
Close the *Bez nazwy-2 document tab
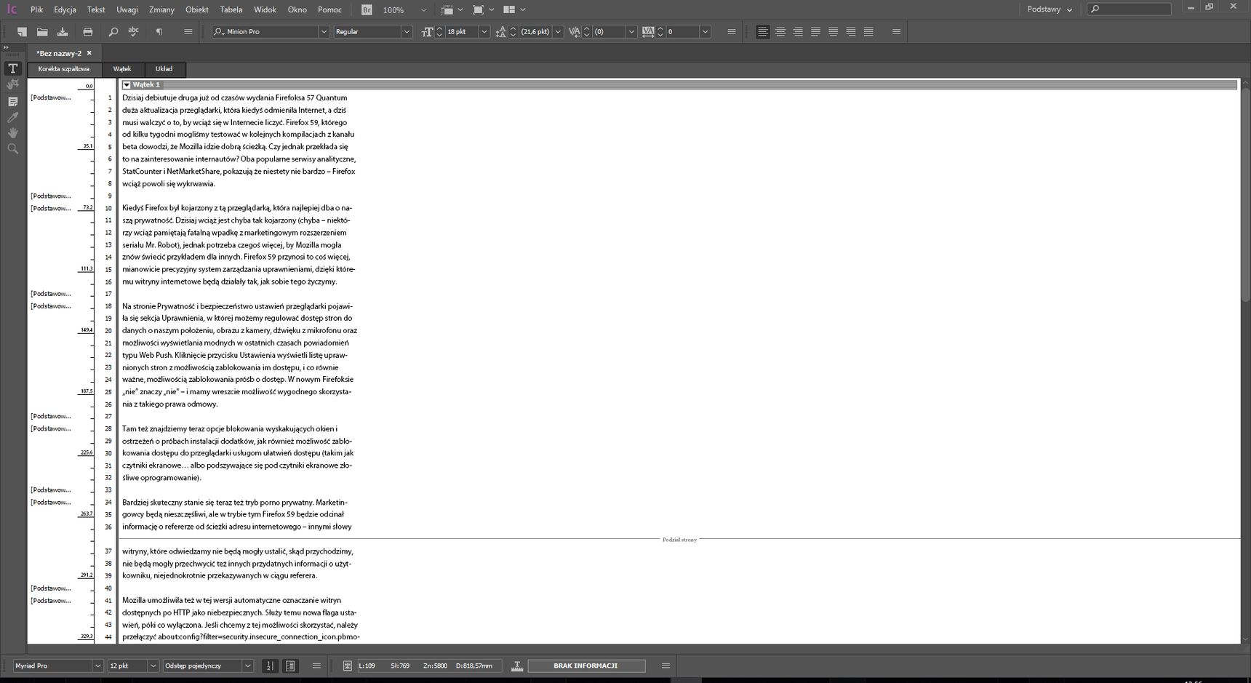click(89, 53)
